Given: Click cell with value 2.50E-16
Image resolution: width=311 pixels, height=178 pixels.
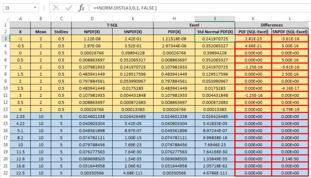Looking at the screenshot, I should click(290, 74).
